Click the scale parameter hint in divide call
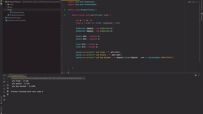Viewport: 203px width, 114px height. pos(142,58)
